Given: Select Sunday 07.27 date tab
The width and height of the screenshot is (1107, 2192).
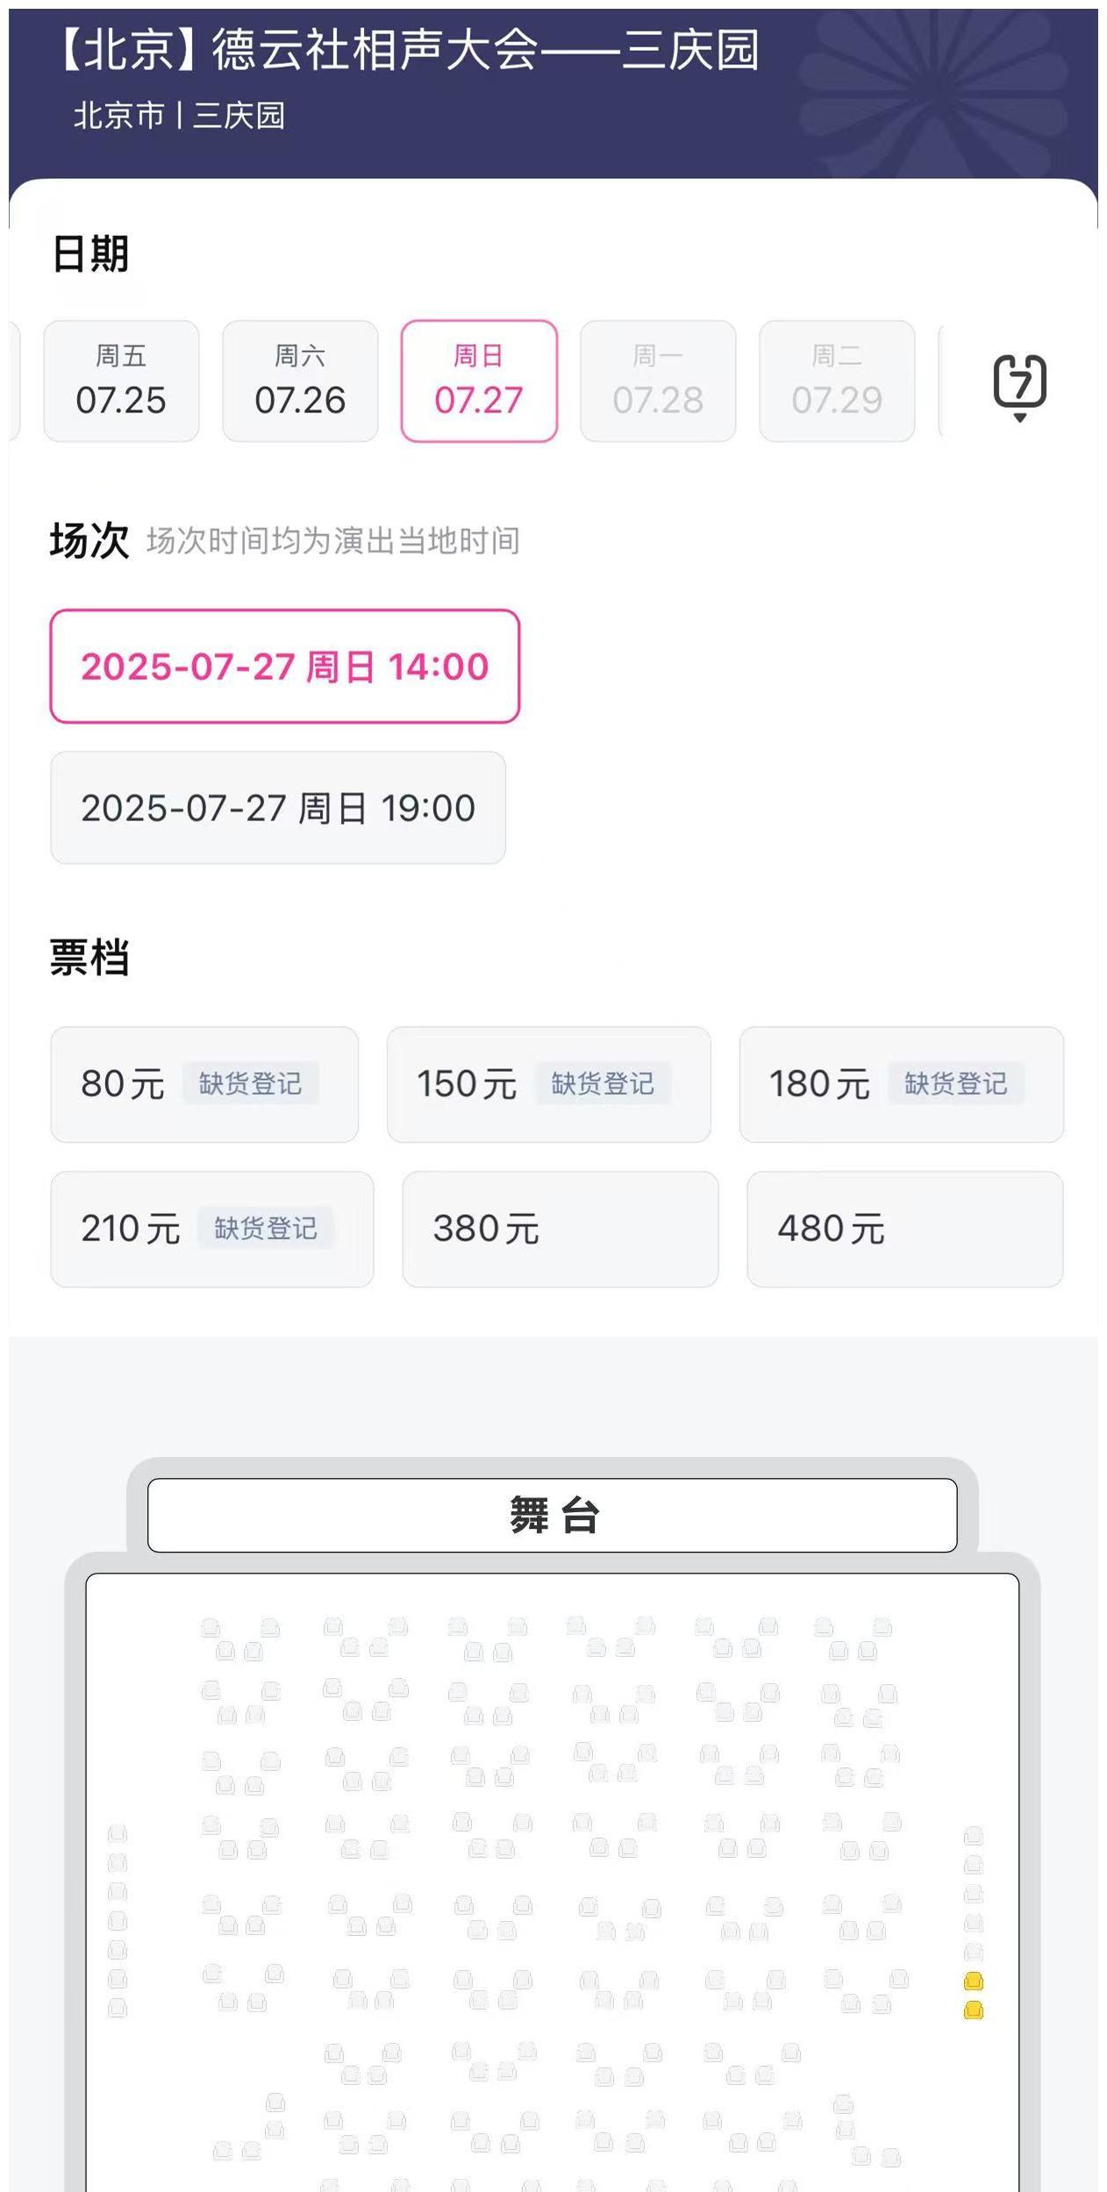Looking at the screenshot, I should (479, 381).
